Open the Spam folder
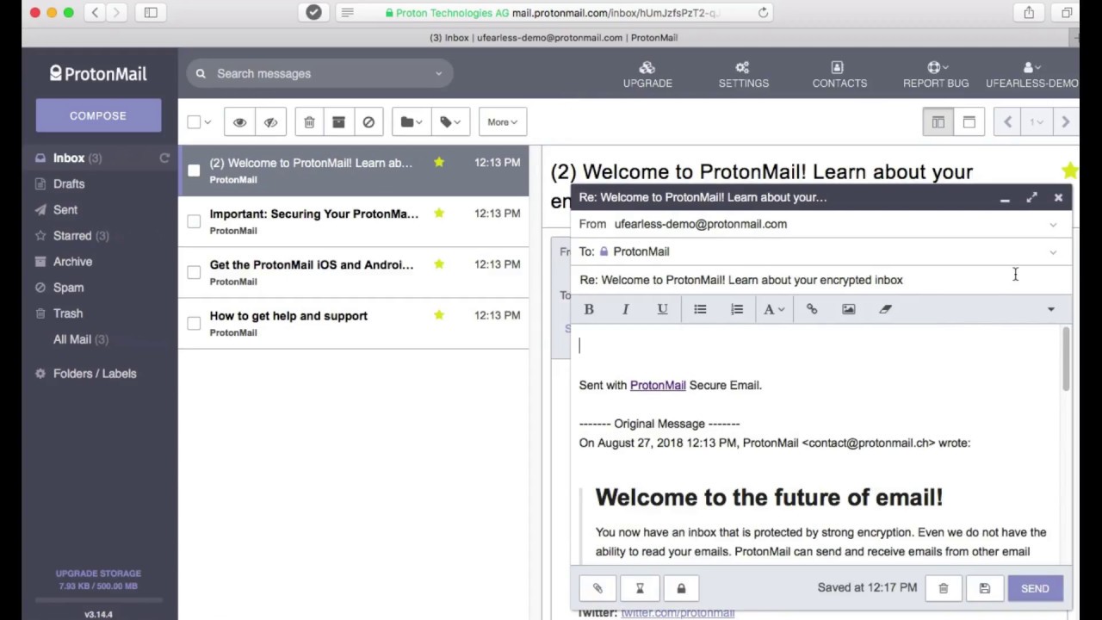The height and width of the screenshot is (620, 1102). [x=68, y=287]
